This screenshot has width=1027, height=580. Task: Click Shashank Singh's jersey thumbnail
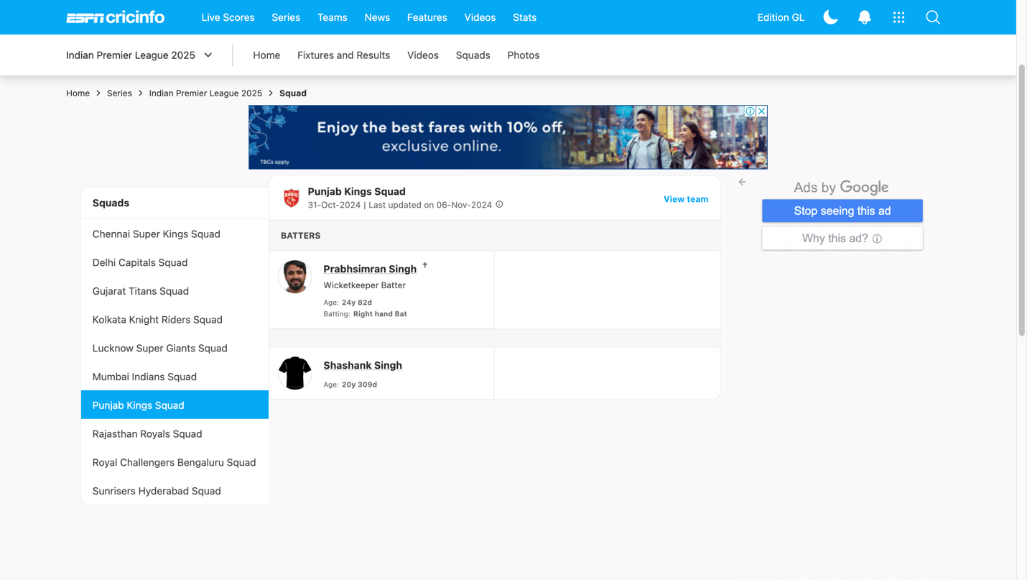295,373
